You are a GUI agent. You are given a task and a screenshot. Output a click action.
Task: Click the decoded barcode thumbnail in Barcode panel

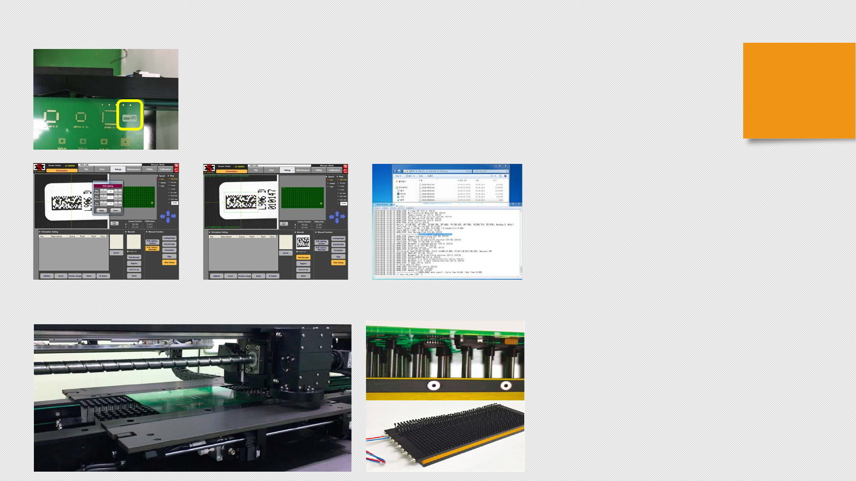[303, 242]
